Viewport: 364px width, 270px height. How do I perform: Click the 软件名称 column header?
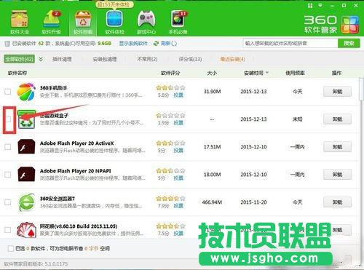17,73
